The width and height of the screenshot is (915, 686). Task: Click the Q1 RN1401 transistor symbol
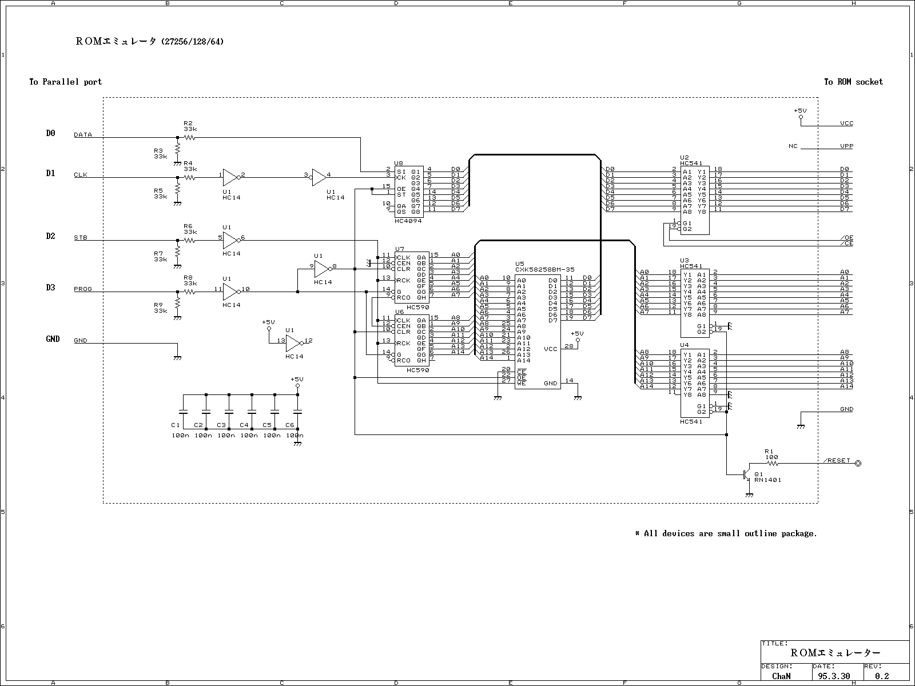[746, 475]
